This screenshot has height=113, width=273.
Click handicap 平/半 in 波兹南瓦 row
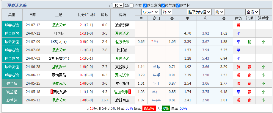point(156,100)
